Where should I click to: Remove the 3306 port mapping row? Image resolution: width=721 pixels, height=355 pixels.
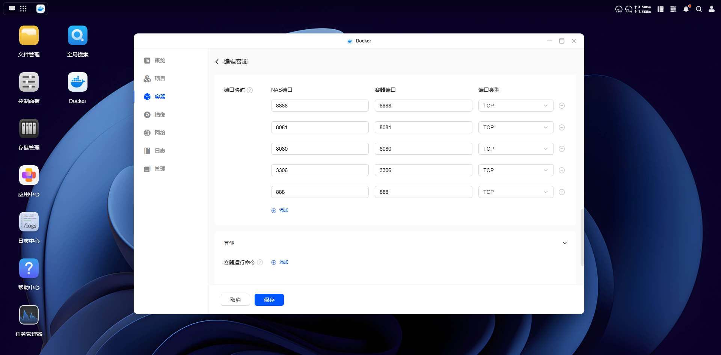point(562,170)
